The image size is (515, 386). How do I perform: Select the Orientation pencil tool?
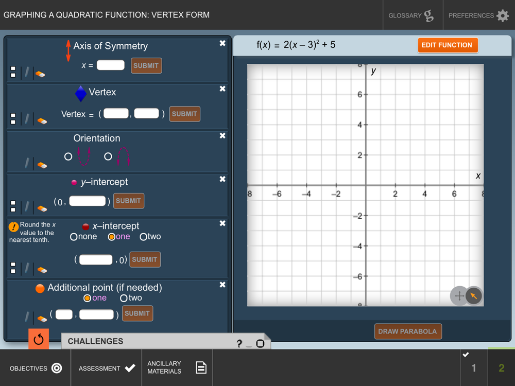pos(27,163)
